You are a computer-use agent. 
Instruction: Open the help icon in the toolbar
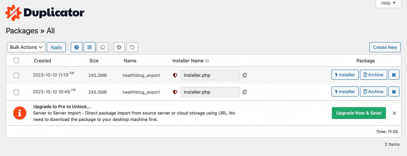click(76, 47)
